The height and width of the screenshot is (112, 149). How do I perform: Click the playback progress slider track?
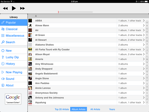coord(75,12)
